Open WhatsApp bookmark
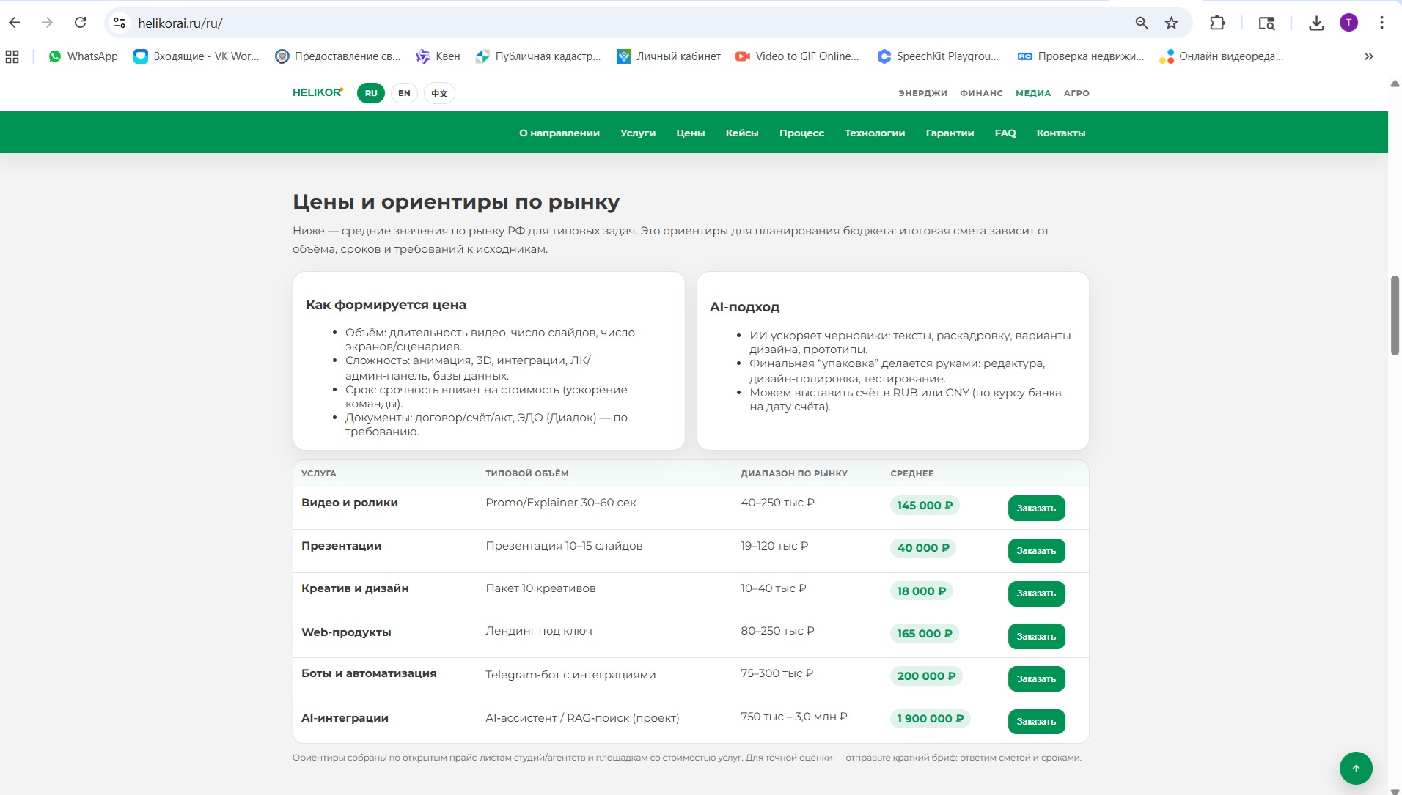This screenshot has height=795, width=1402. coord(83,56)
